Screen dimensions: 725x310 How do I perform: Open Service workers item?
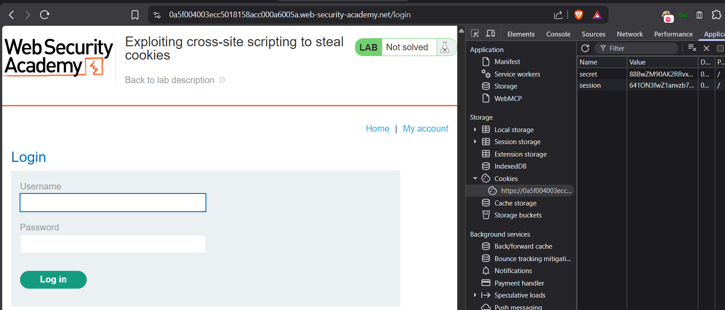point(517,74)
